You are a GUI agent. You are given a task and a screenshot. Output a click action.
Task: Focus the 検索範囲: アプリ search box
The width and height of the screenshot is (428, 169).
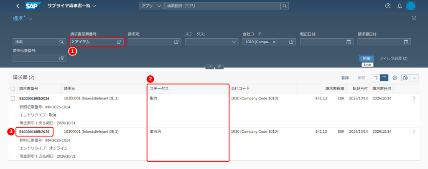pos(222,6)
